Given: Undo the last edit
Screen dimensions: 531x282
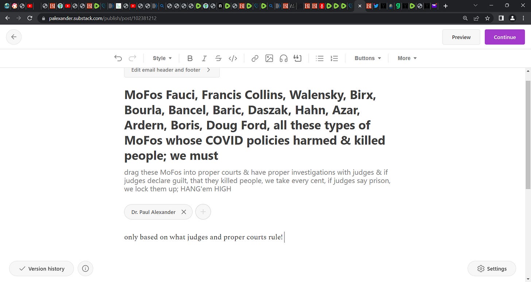Looking at the screenshot, I should click(118, 58).
